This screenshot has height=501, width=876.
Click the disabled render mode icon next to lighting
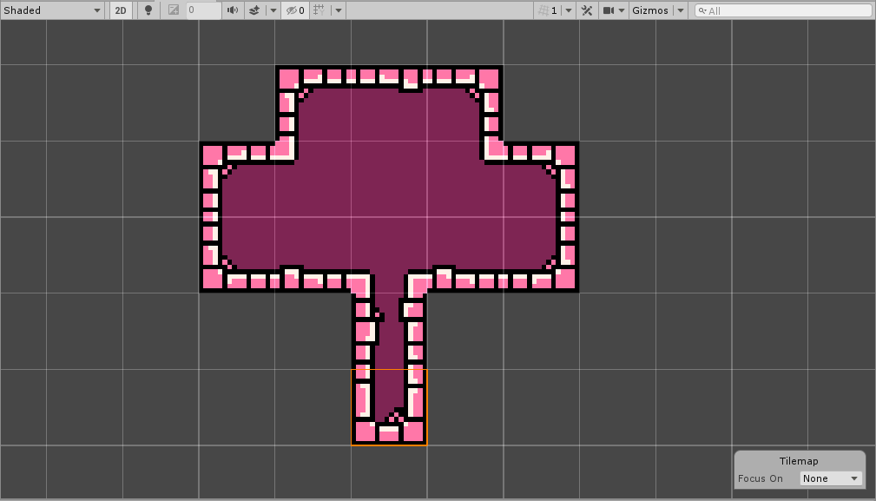(x=174, y=10)
